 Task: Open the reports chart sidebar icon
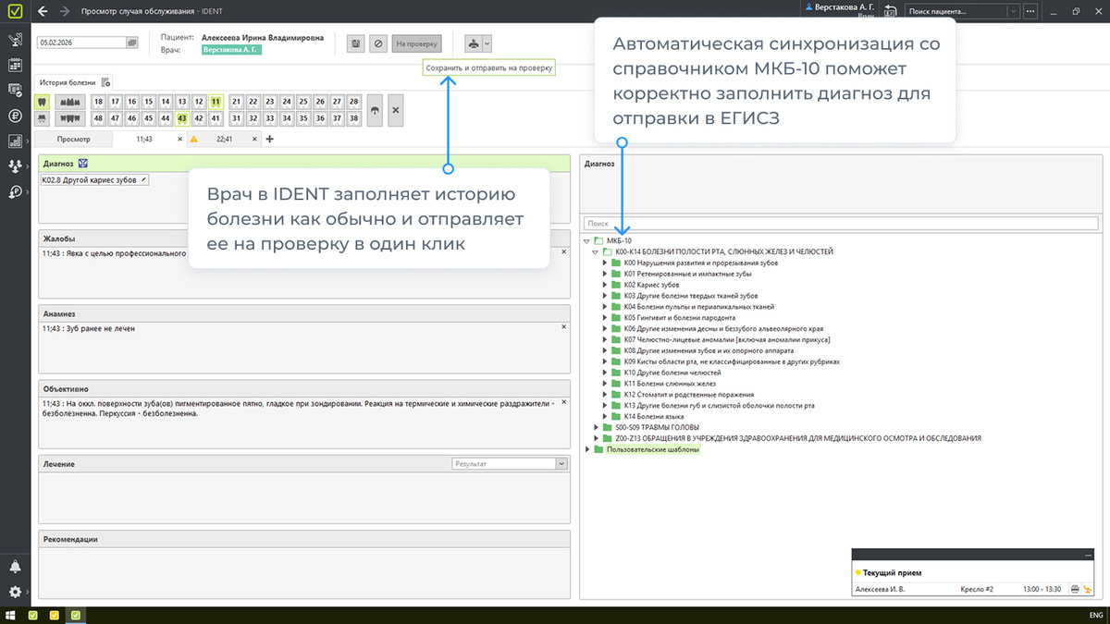point(15,141)
